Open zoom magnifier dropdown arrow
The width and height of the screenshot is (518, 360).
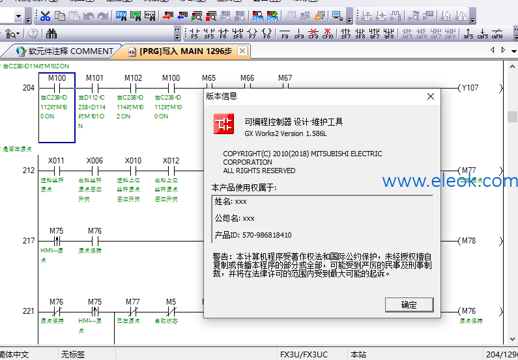(x=18, y=33)
